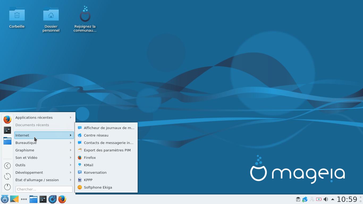Expand the Développement category
The width and height of the screenshot is (363, 204).
click(x=44, y=172)
